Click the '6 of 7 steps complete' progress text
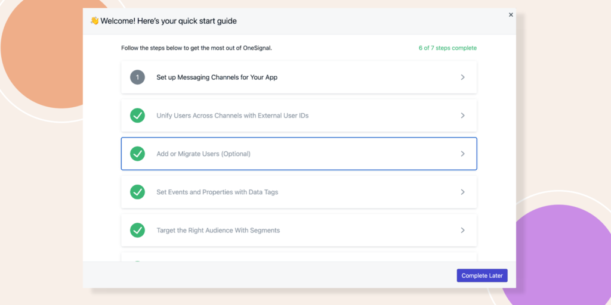 [x=448, y=48]
